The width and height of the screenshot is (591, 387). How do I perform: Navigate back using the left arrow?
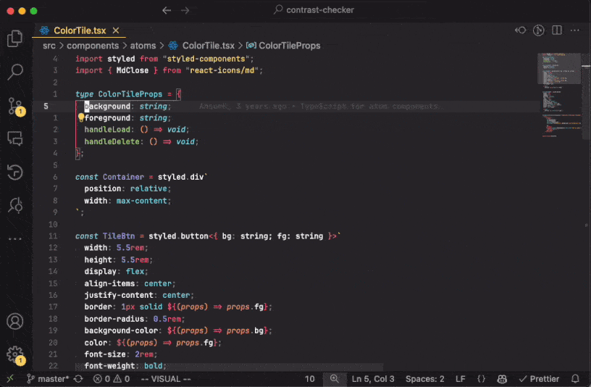[167, 11]
